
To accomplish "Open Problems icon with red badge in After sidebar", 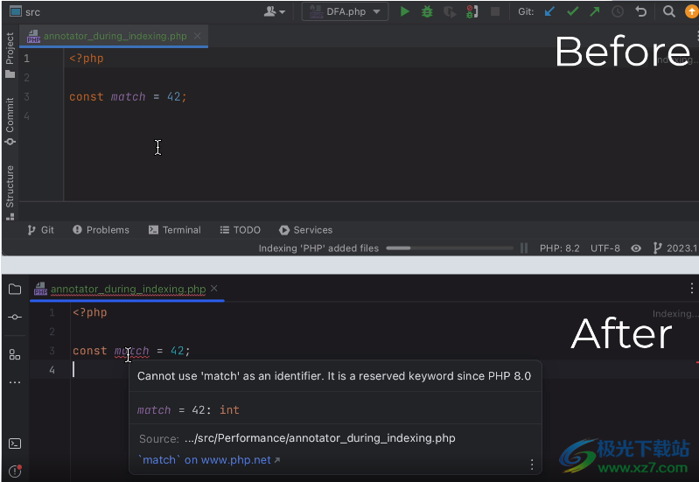I will (15, 471).
